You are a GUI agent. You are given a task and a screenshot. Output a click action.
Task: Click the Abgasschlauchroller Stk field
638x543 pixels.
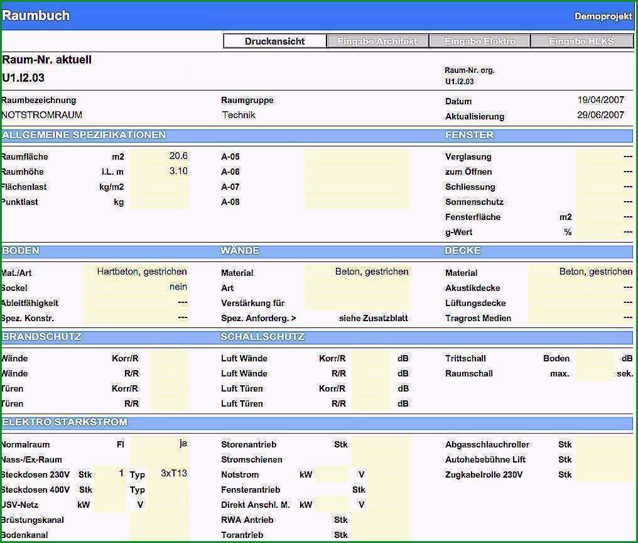[605, 444]
